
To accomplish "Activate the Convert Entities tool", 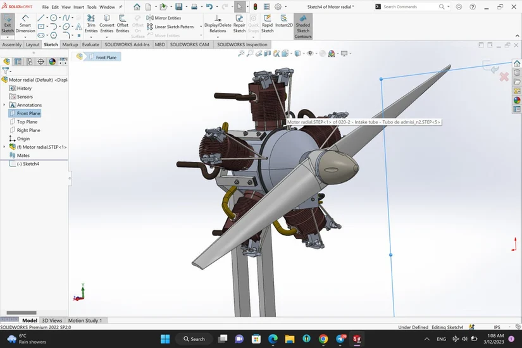I will [x=107, y=24].
